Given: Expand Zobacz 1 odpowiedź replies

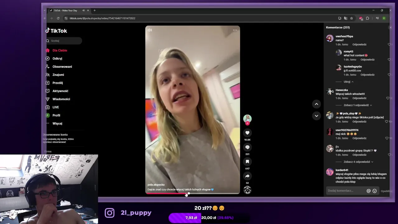Looking at the screenshot, I should coord(358,105).
